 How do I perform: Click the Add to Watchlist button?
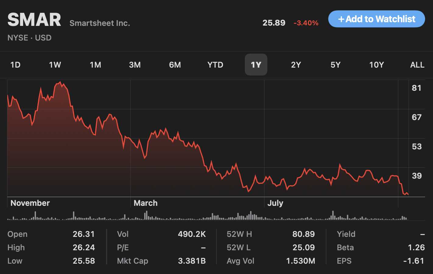(x=376, y=19)
